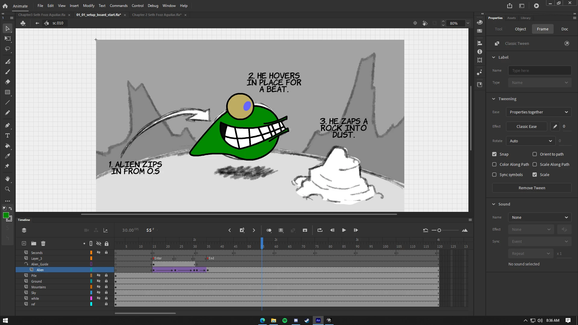Click the green fill color swatch
Viewport: 578px width, 325px height.
point(6,215)
